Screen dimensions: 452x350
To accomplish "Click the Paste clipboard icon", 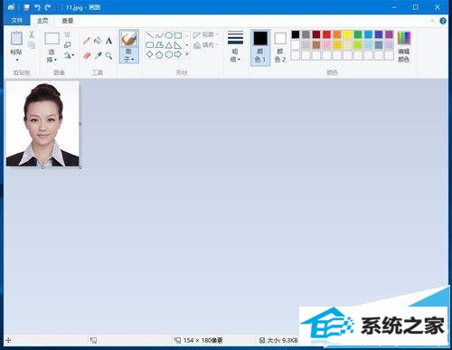I will pos(16,38).
